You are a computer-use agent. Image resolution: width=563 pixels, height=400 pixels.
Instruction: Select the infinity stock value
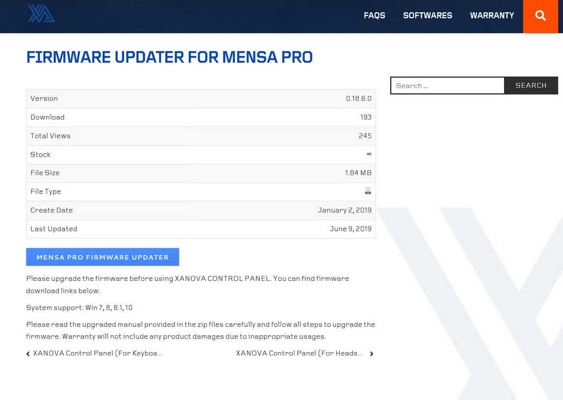[x=369, y=154]
